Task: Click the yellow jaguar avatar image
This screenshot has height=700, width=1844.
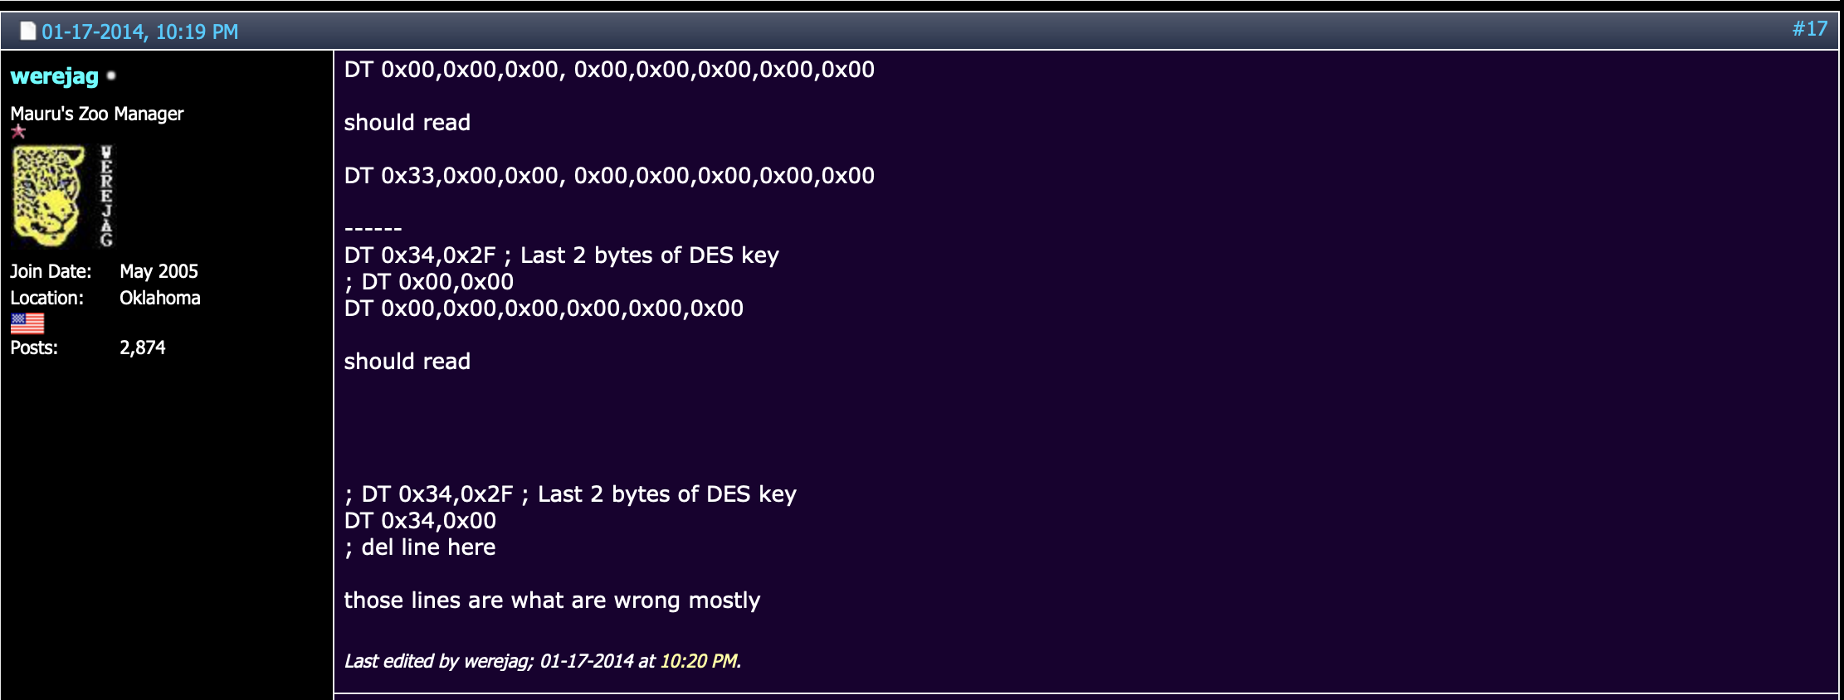Action: point(48,196)
